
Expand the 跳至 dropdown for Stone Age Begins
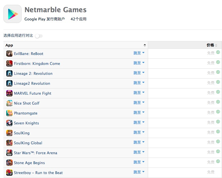point(139,162)
